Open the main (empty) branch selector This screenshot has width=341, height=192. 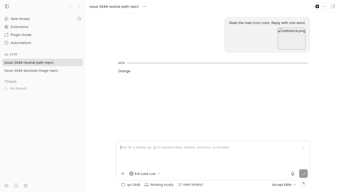click(x=190, y=185)
